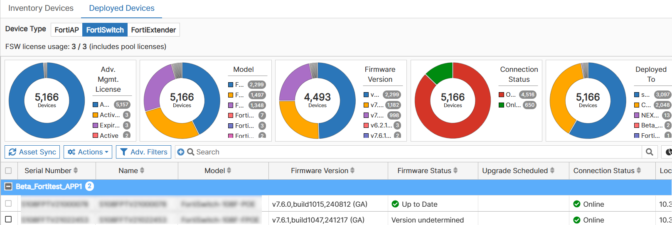Click the magnifier search button on the right
The image size is (672, 225).
(650, 152)
